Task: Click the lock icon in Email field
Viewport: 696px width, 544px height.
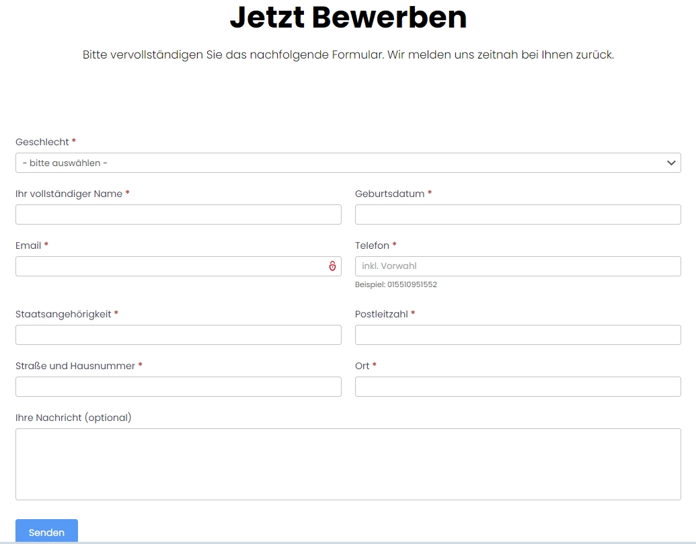Action: point(332,266)
